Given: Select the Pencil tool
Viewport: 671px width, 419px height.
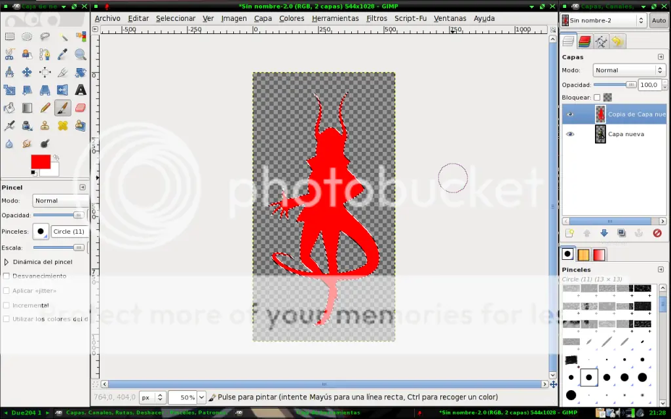Looking at the screenshot, I should point(45,108).
